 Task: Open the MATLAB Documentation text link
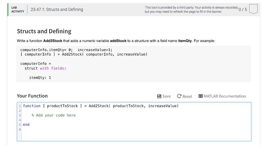pyautogui.click(x=225, y=96)
